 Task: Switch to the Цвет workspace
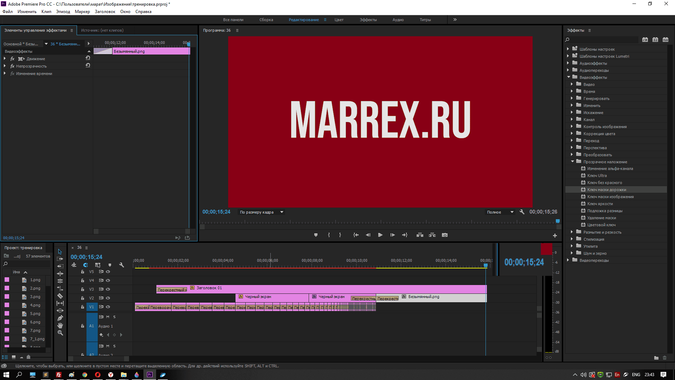(339, 20)
